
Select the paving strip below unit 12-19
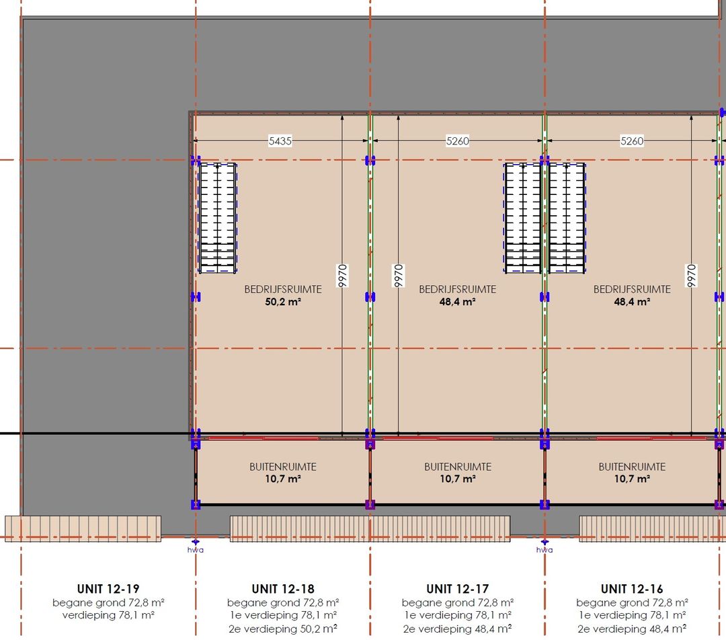[83, 528]
